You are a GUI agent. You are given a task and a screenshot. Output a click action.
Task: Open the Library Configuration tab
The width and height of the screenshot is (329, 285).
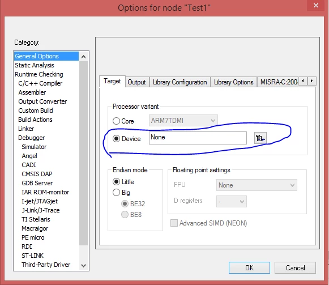tap(180, 82)
